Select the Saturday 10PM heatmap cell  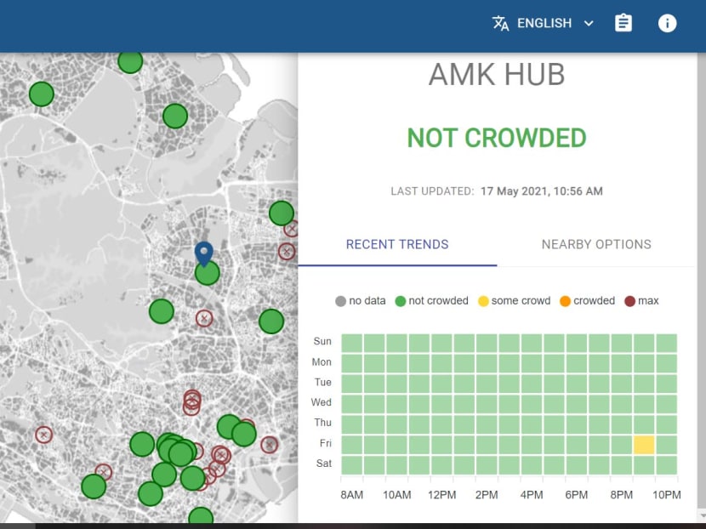[666, 465]
